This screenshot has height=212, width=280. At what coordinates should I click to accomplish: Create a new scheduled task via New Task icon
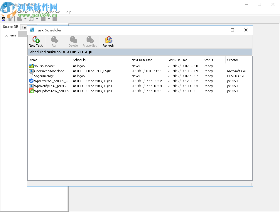[x=36, y=41]
